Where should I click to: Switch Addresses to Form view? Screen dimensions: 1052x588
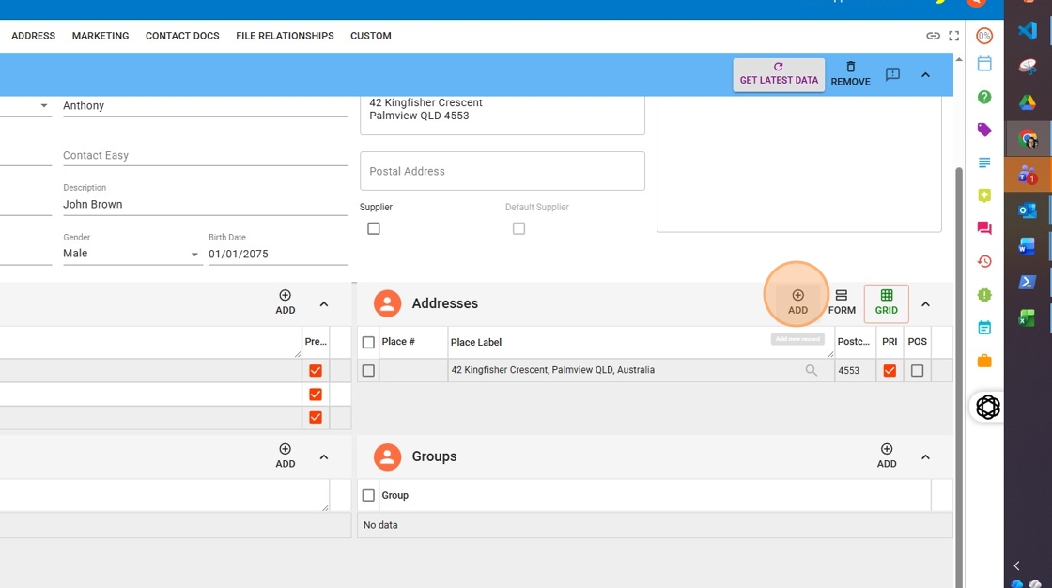[842, 302]
